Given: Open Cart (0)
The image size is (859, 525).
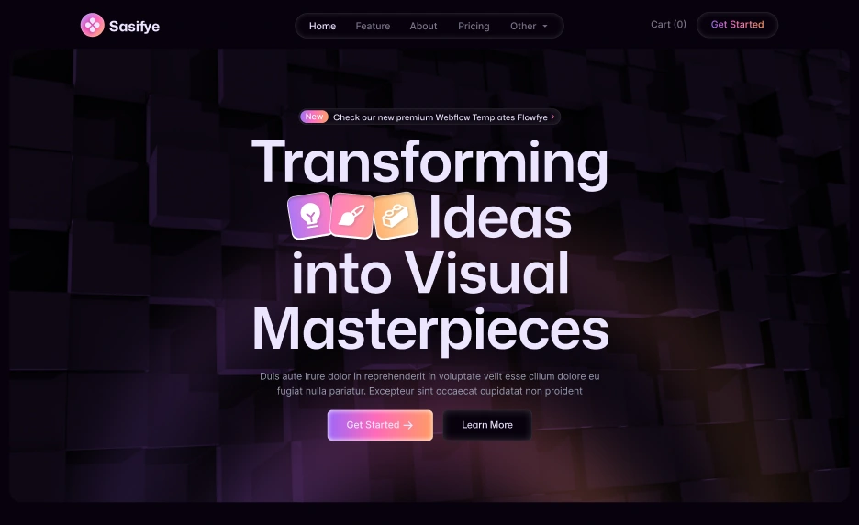Looking at the screenshot, I should (668, 24).
